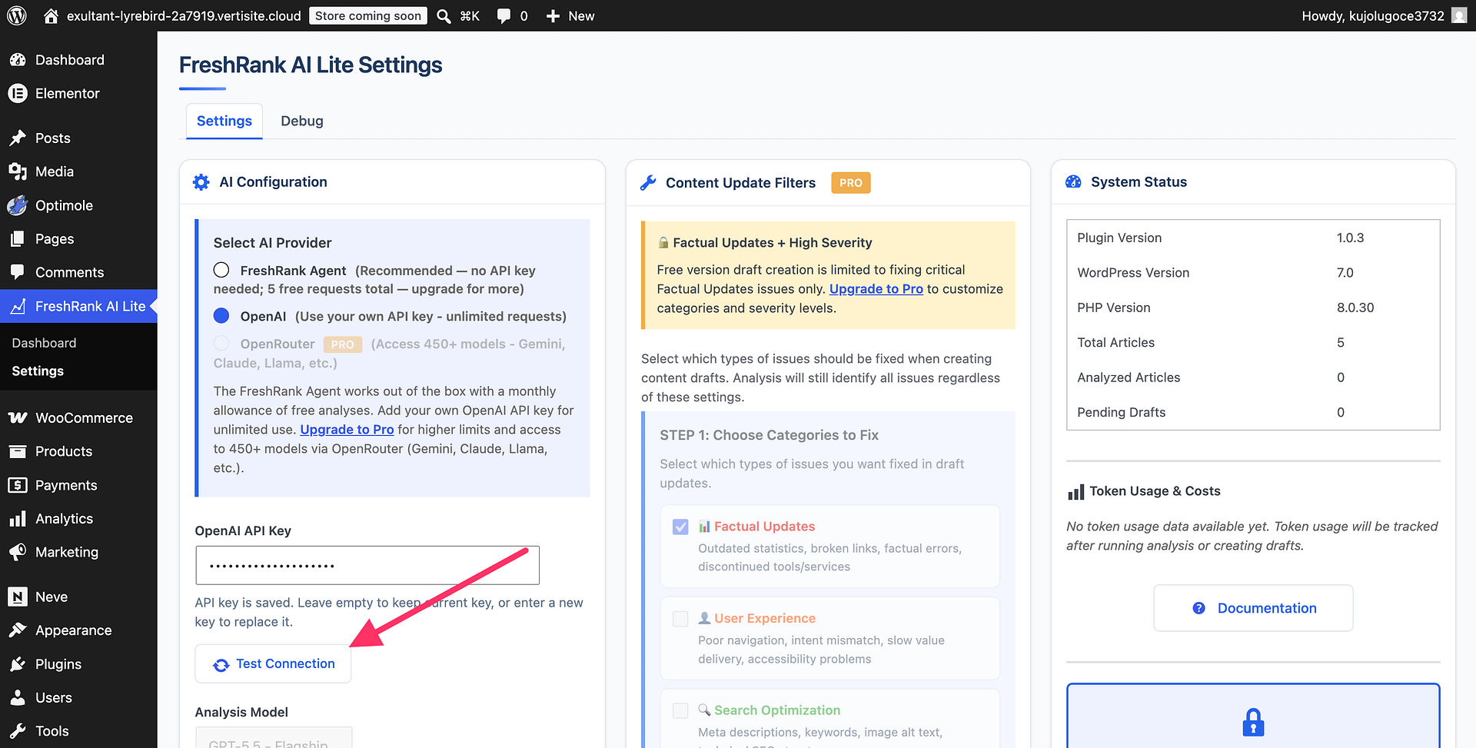Screen dimensions: 1476x748
Task: Select the OpenAI provider radio button
Action: tap(221, 316)
